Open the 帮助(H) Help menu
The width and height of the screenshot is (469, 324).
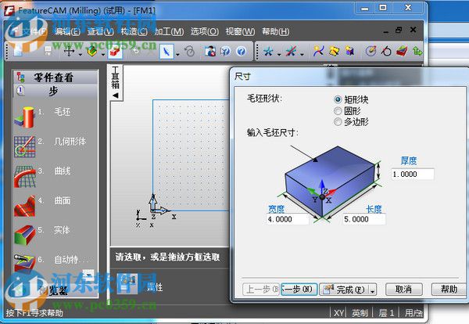point(275,31)
